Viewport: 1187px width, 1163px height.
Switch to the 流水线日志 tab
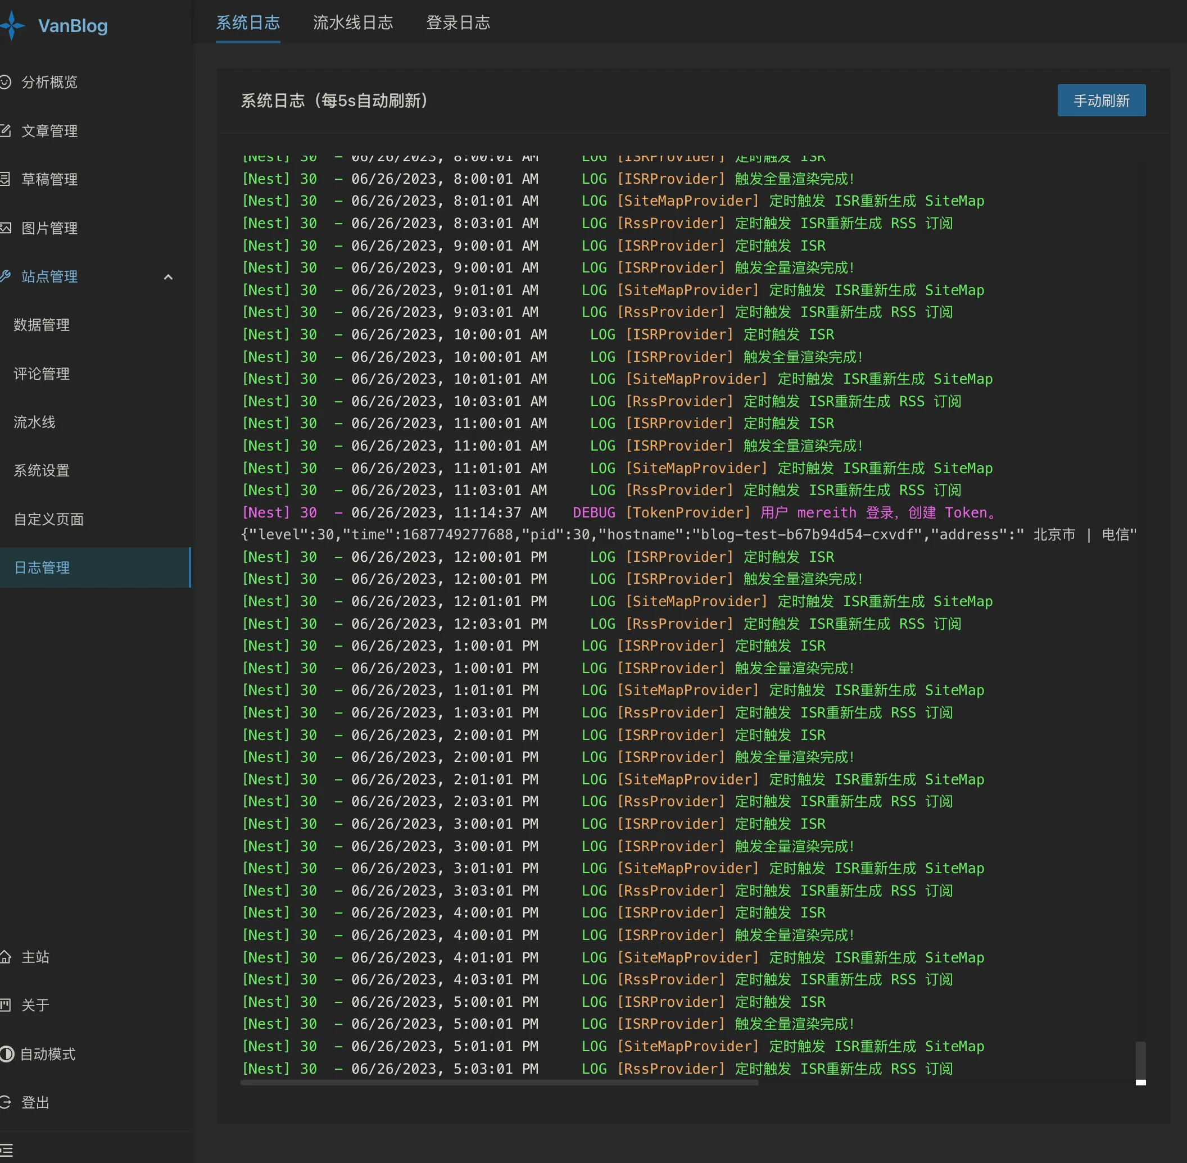click(x=352, y=22)
